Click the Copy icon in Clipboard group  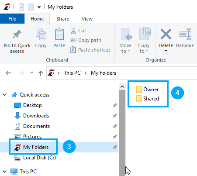[41, 34]
